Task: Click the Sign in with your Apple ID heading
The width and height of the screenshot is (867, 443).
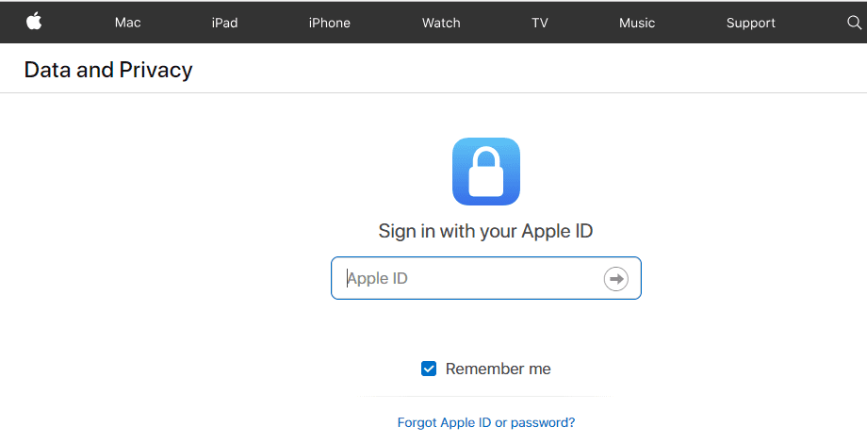Action: (485, 231)
